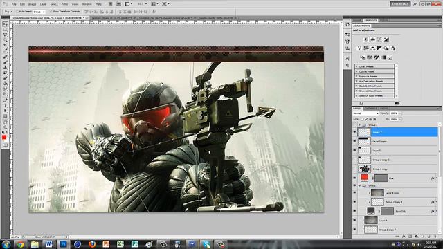Open the Filter menu
Screen dimensions: 443x249
pyautogui.click(x=64, y=4)
